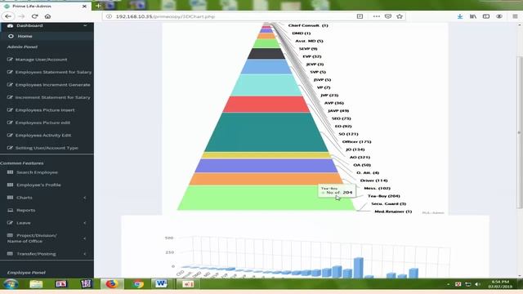Open Employees Activity Edit
Screen dimensions: 523x294
43,136
